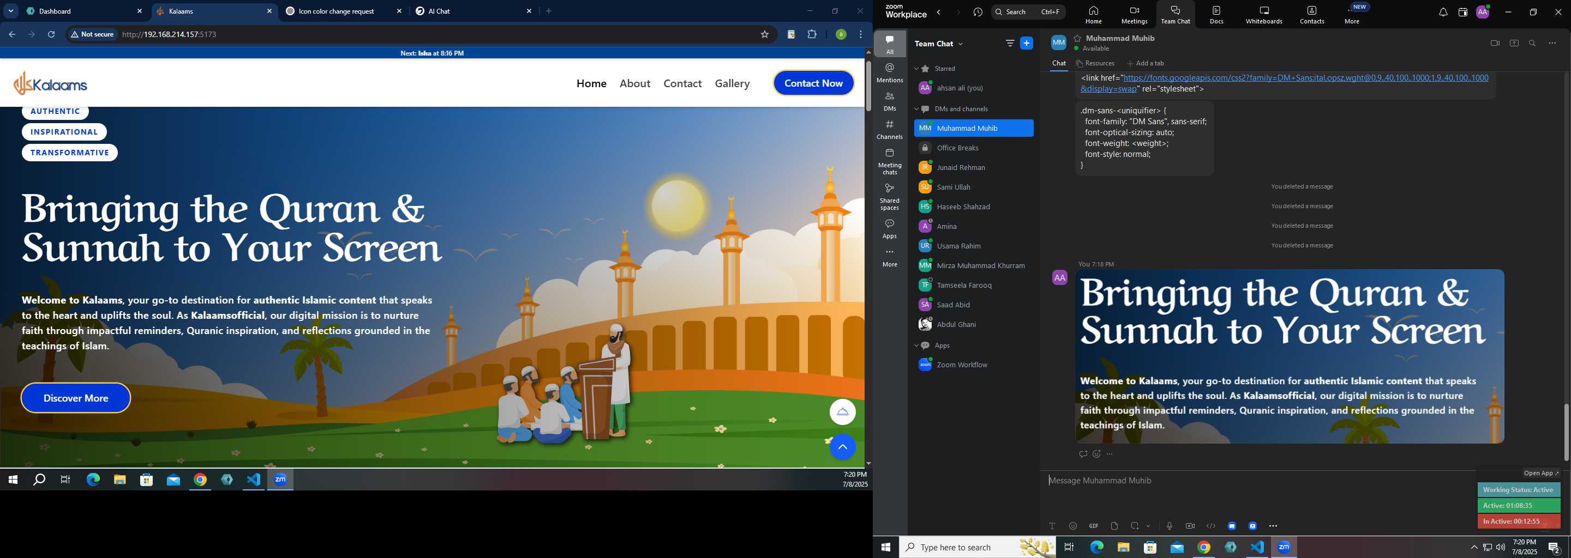Open DMs section in Zoom sidebar

click(890, 101)
